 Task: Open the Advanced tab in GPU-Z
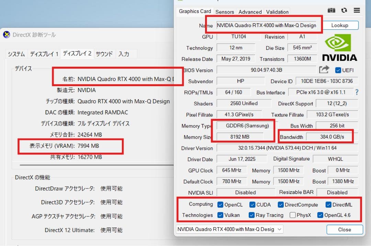click(250, 12)
